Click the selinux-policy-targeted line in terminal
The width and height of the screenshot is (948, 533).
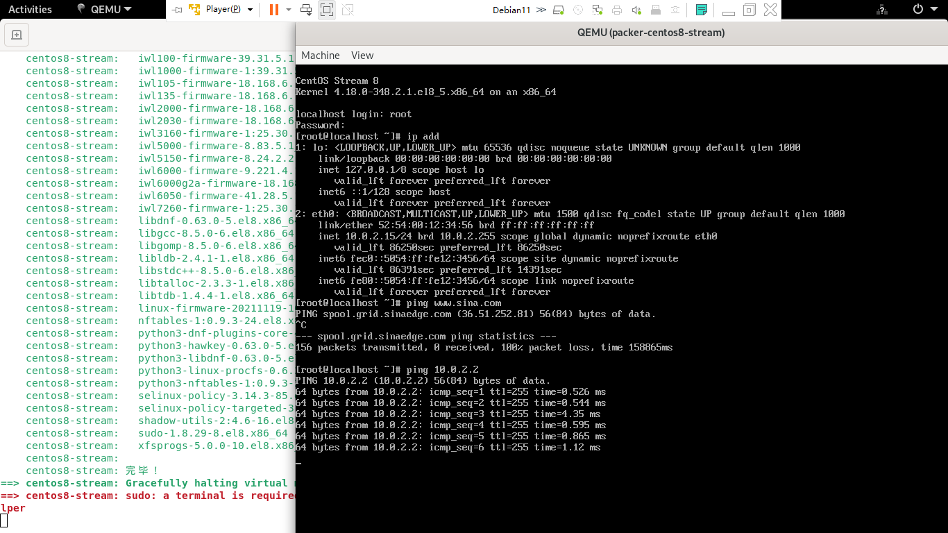pos(160,408)
